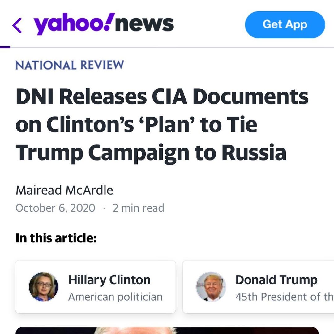
Task: Tap the word news in the logo
Action: (x=144, y=24)
